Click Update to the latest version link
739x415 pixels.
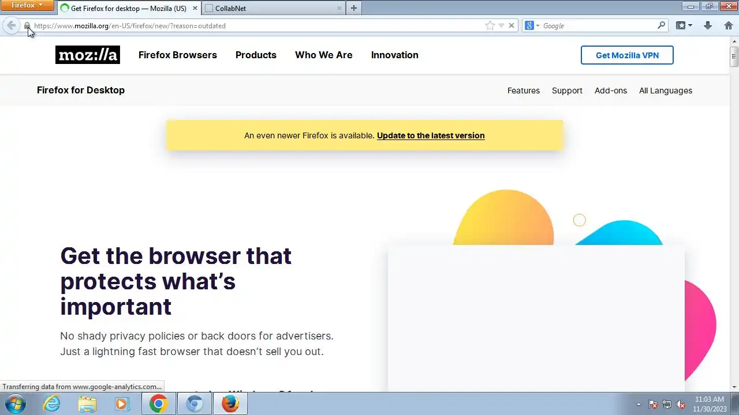431,135
